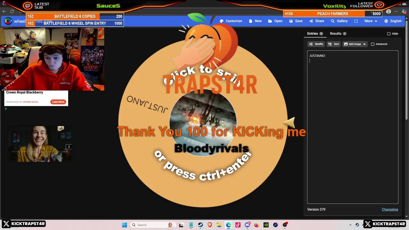The width and height of the screenshot is (409, 230).
Task: Open a saved wheel via Open
Action: tap(275, 21)
